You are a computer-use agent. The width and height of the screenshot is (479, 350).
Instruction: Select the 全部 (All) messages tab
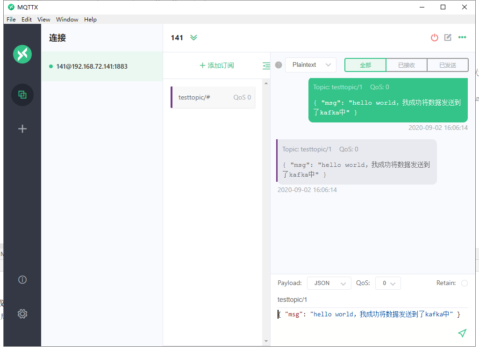click(x=365, y=65)
